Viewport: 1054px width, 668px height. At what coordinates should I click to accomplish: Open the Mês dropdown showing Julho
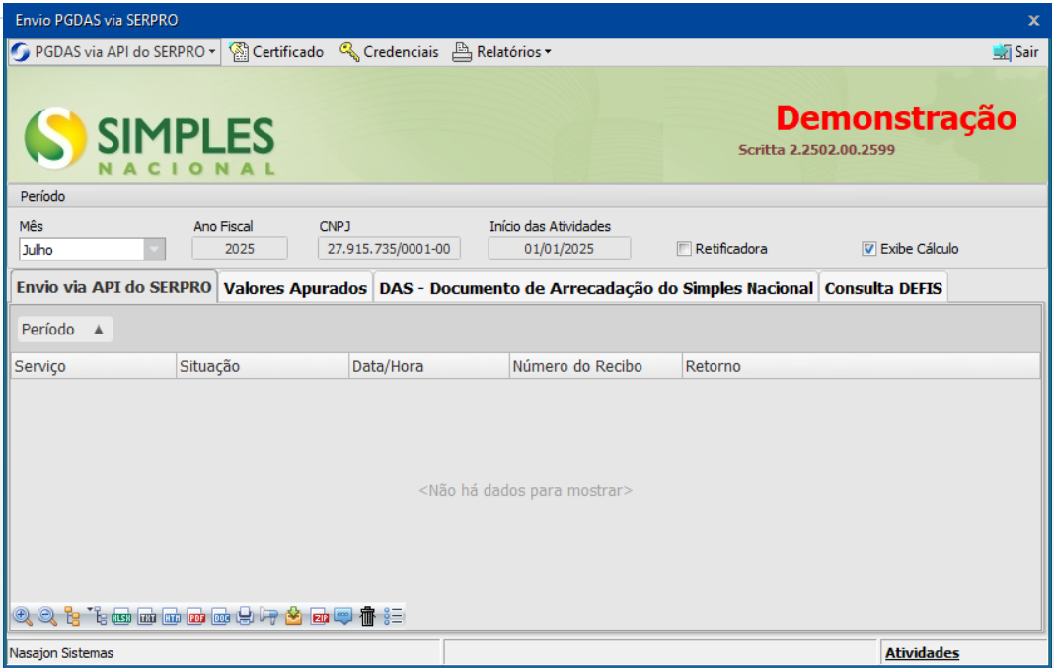(x=155, y=250)
